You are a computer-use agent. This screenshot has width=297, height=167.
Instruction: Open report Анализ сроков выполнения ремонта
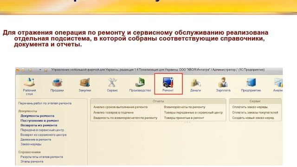coord(121,107)
